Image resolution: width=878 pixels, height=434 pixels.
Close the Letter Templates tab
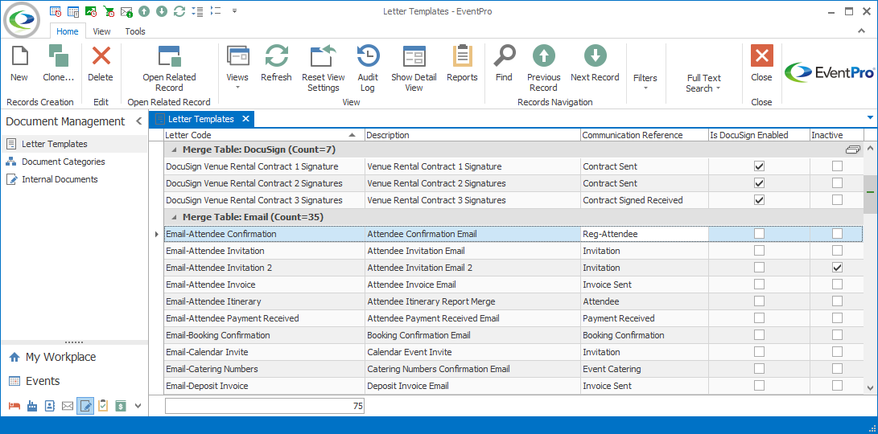[x=245, y=119]
